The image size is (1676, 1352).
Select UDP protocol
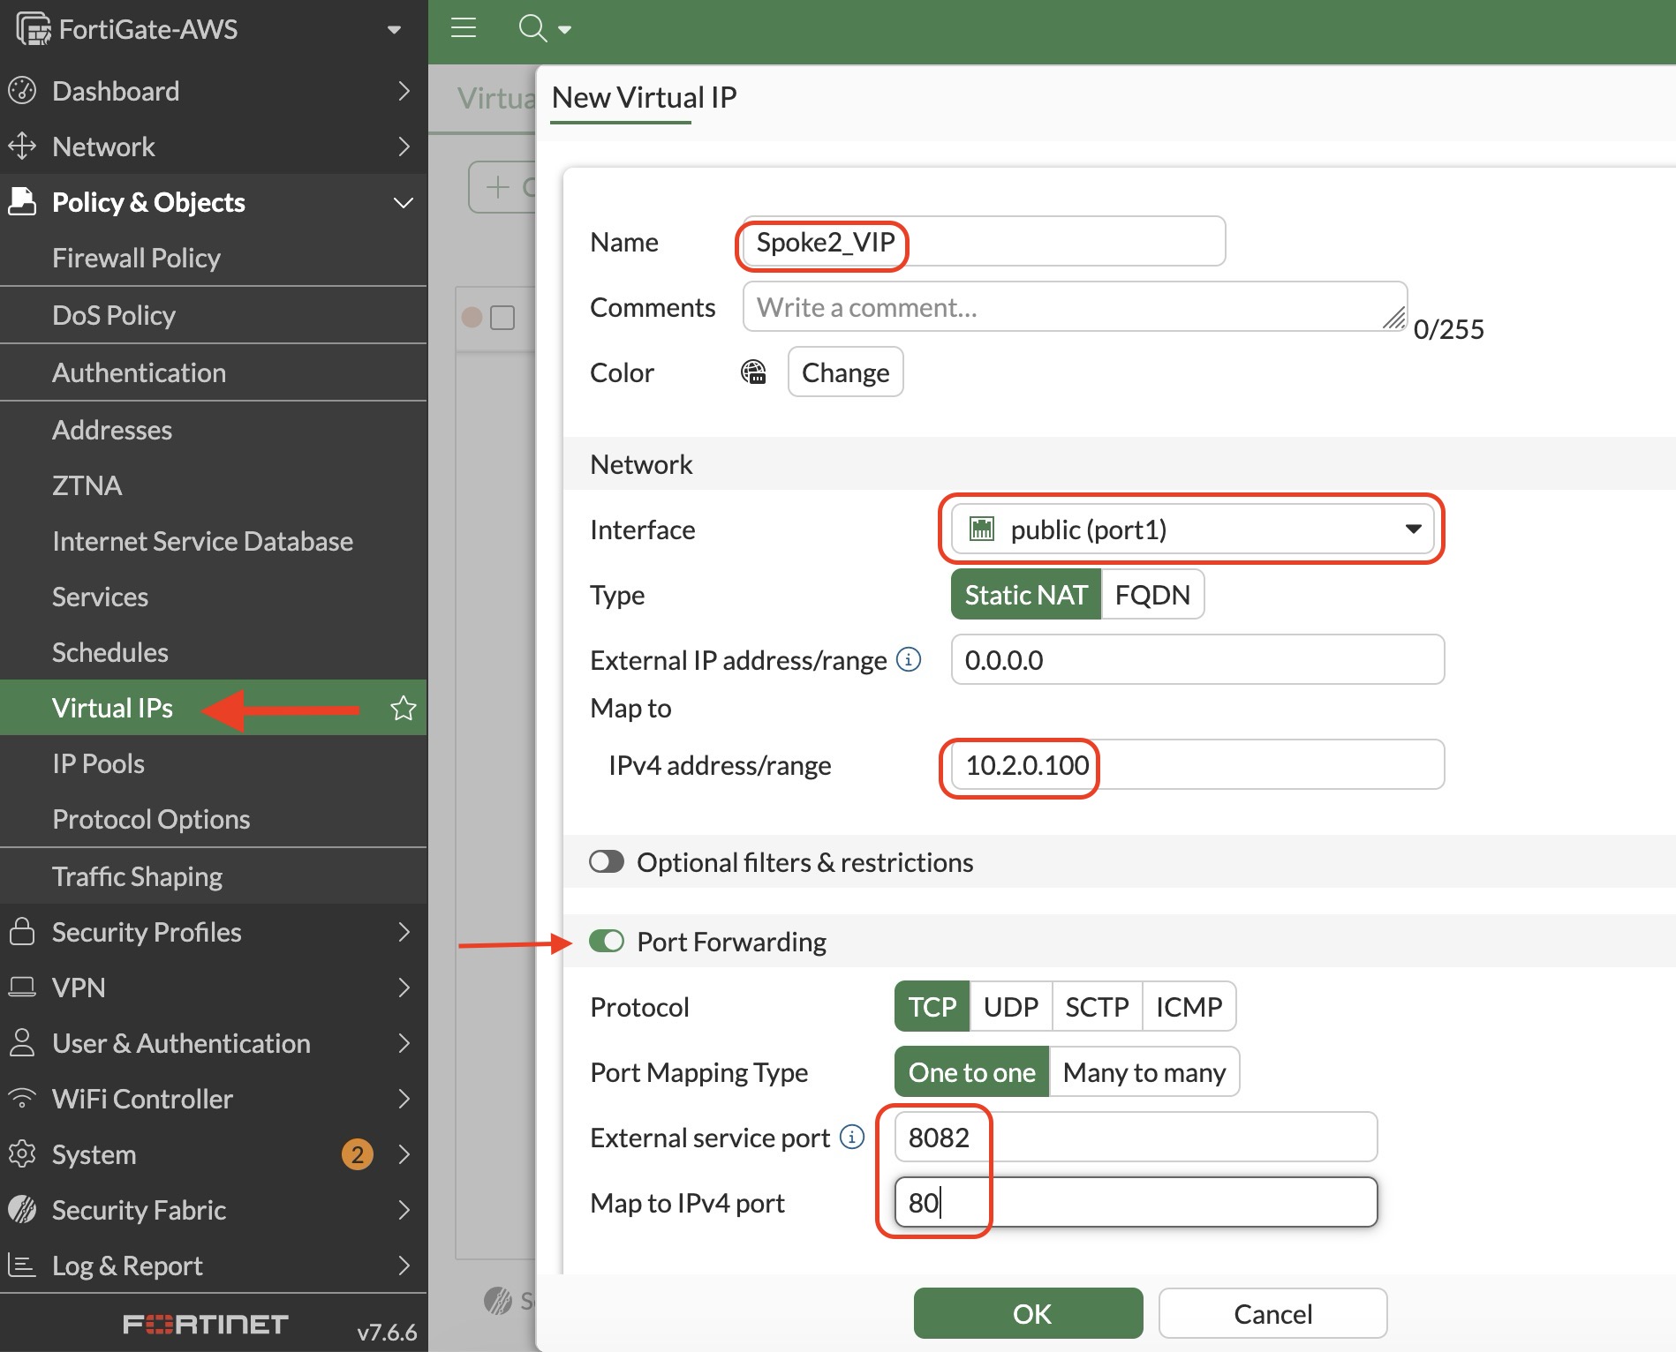pos(1011,1006)
